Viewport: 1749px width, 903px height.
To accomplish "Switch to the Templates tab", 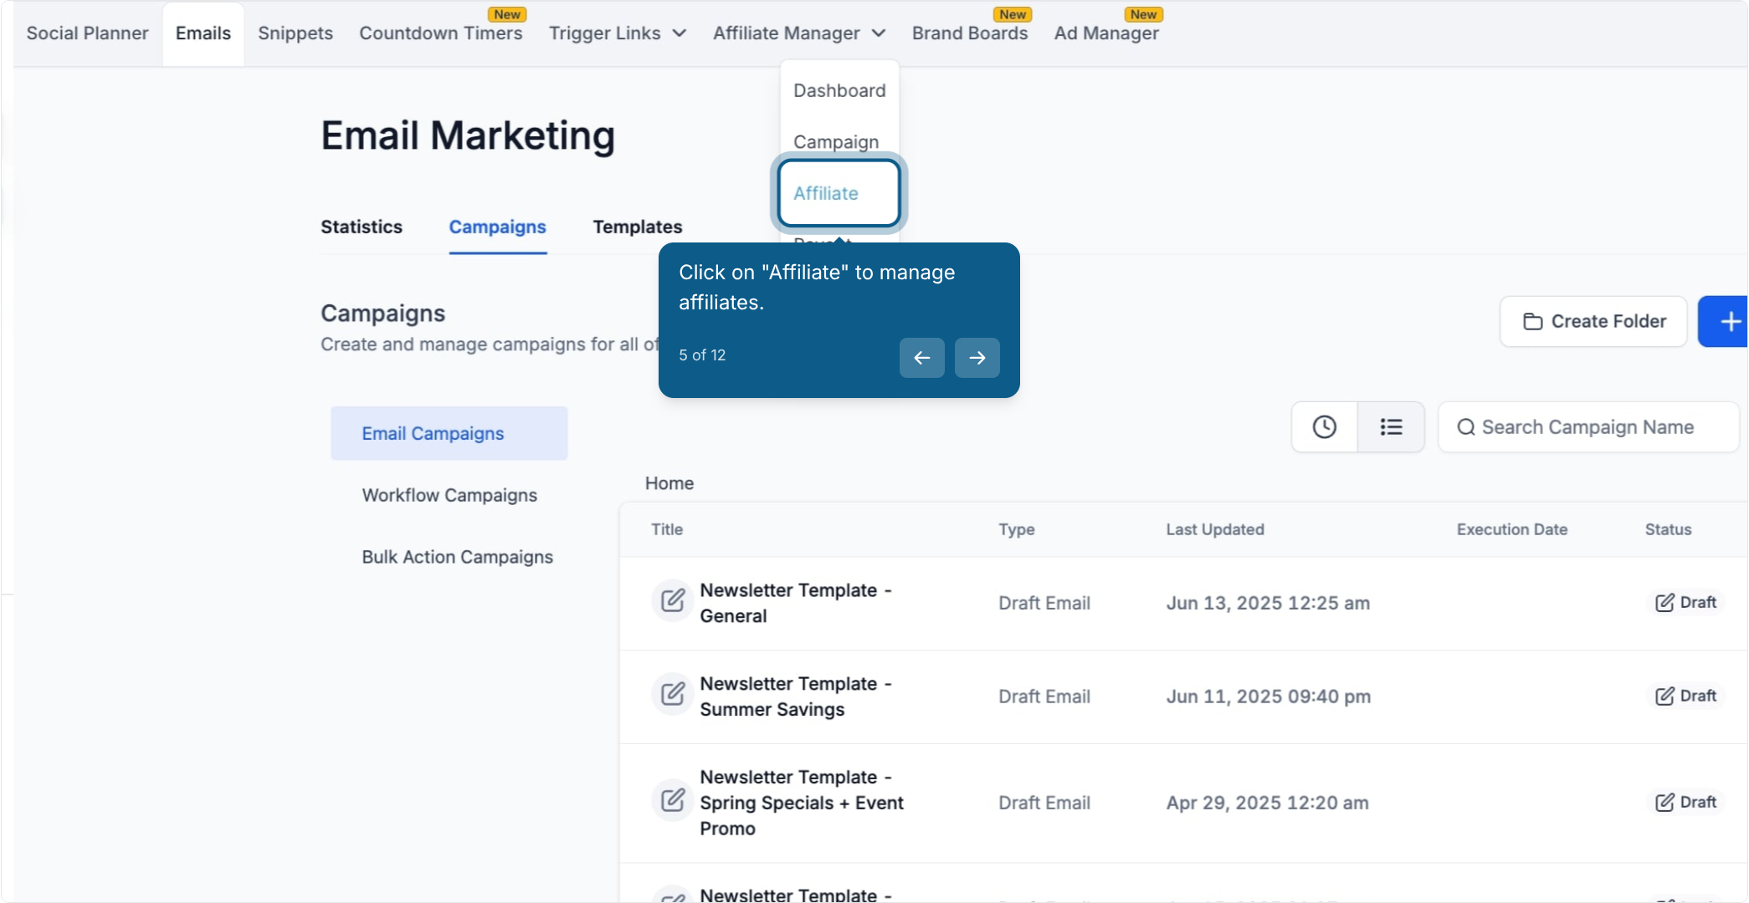I will (x=638, y=227).
